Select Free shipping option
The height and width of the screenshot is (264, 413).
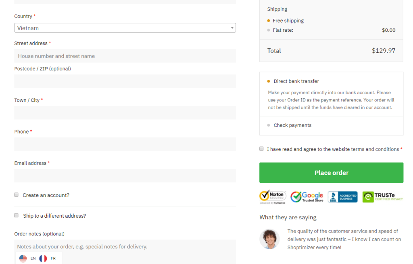[269, 21]
